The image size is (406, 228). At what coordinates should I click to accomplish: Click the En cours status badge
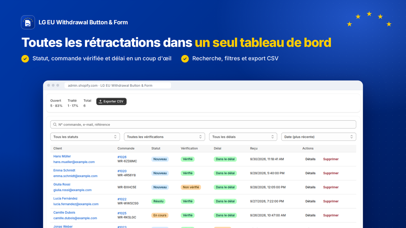pyautogui.click(x=160, y=215)
